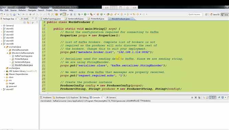Select pom.xml in Package Explorer

pyautogui.click(x=13, y=86)
